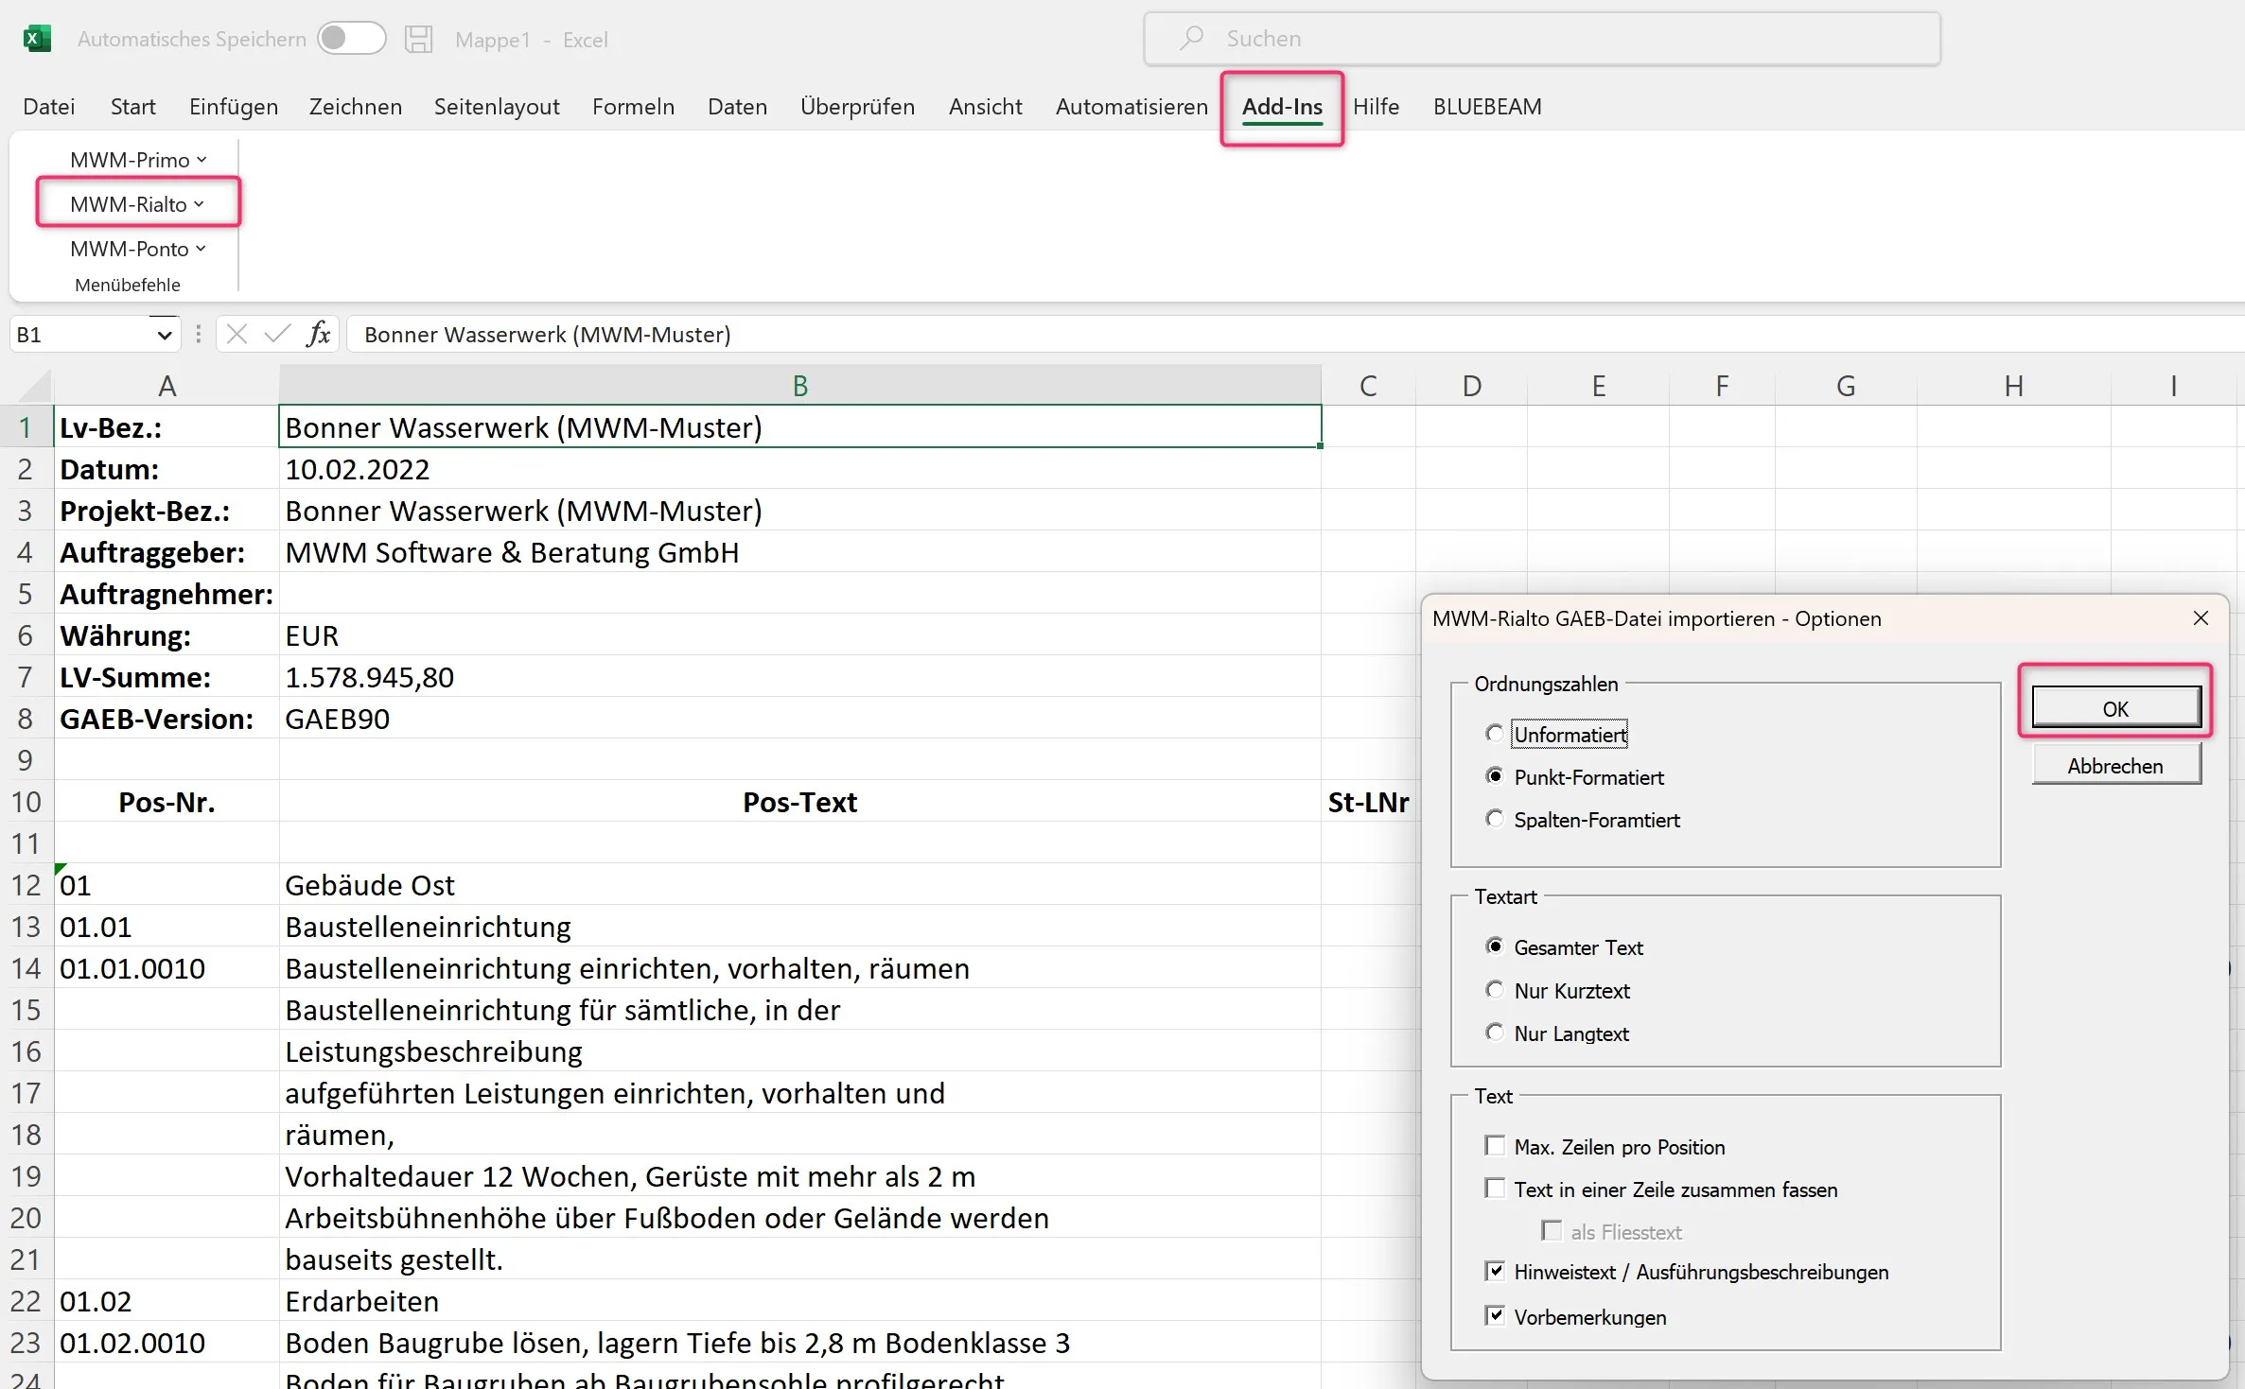The image size is (2245, 1389).
Task: Switch to the Daten tab
Action: click(738, 106)
